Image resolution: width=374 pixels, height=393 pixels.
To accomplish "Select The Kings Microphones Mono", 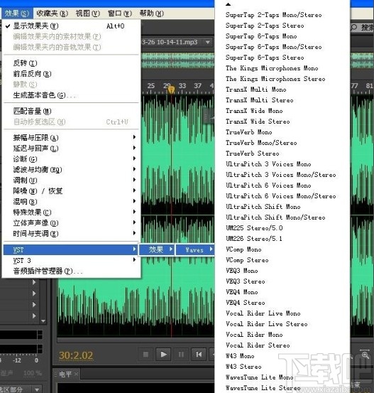I will click(x=272, y=68).
